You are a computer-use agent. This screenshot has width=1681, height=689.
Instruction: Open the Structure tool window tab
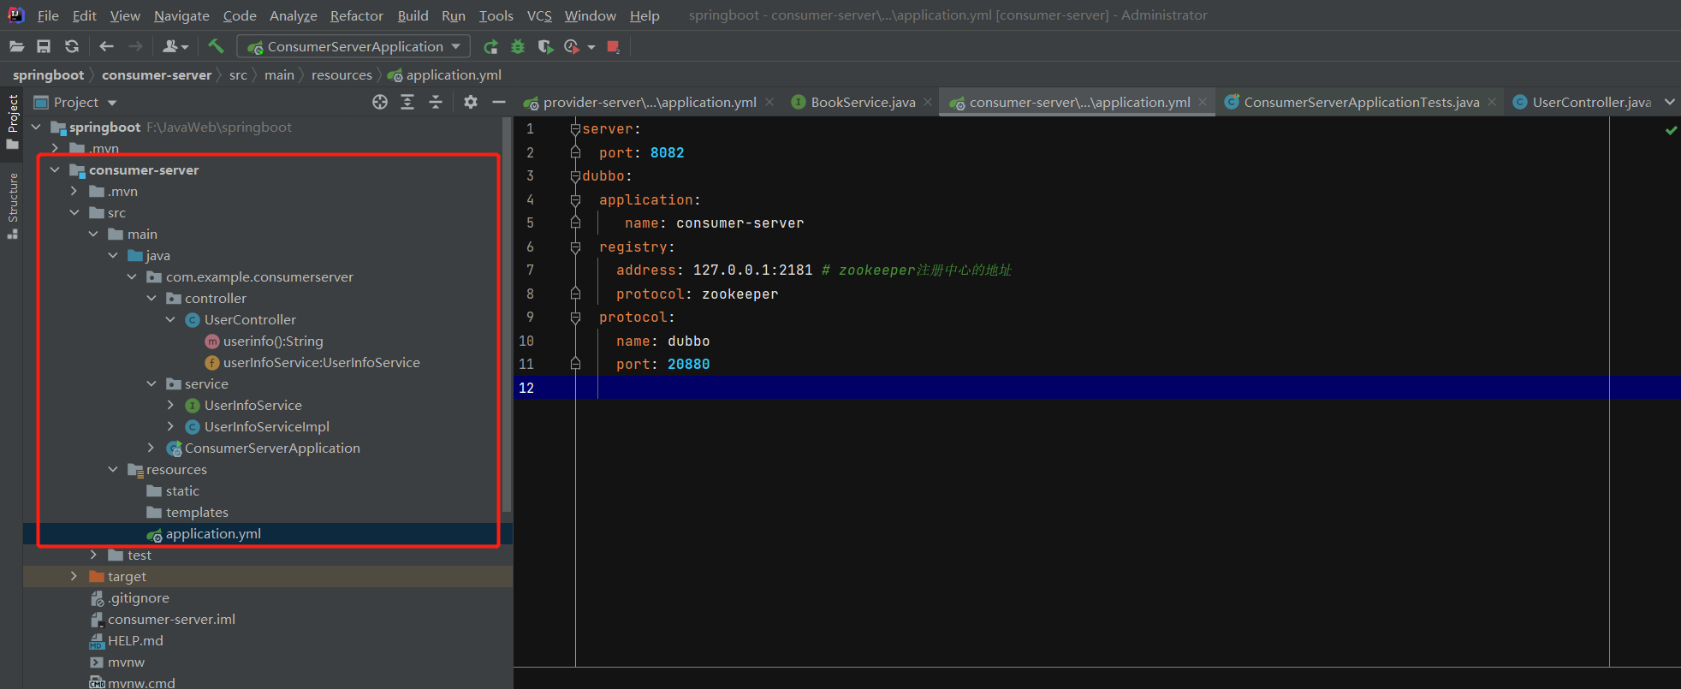[12, 205]
